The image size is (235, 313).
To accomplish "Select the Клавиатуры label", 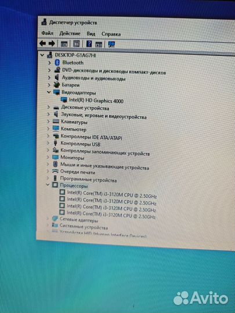I will [74, 122].
